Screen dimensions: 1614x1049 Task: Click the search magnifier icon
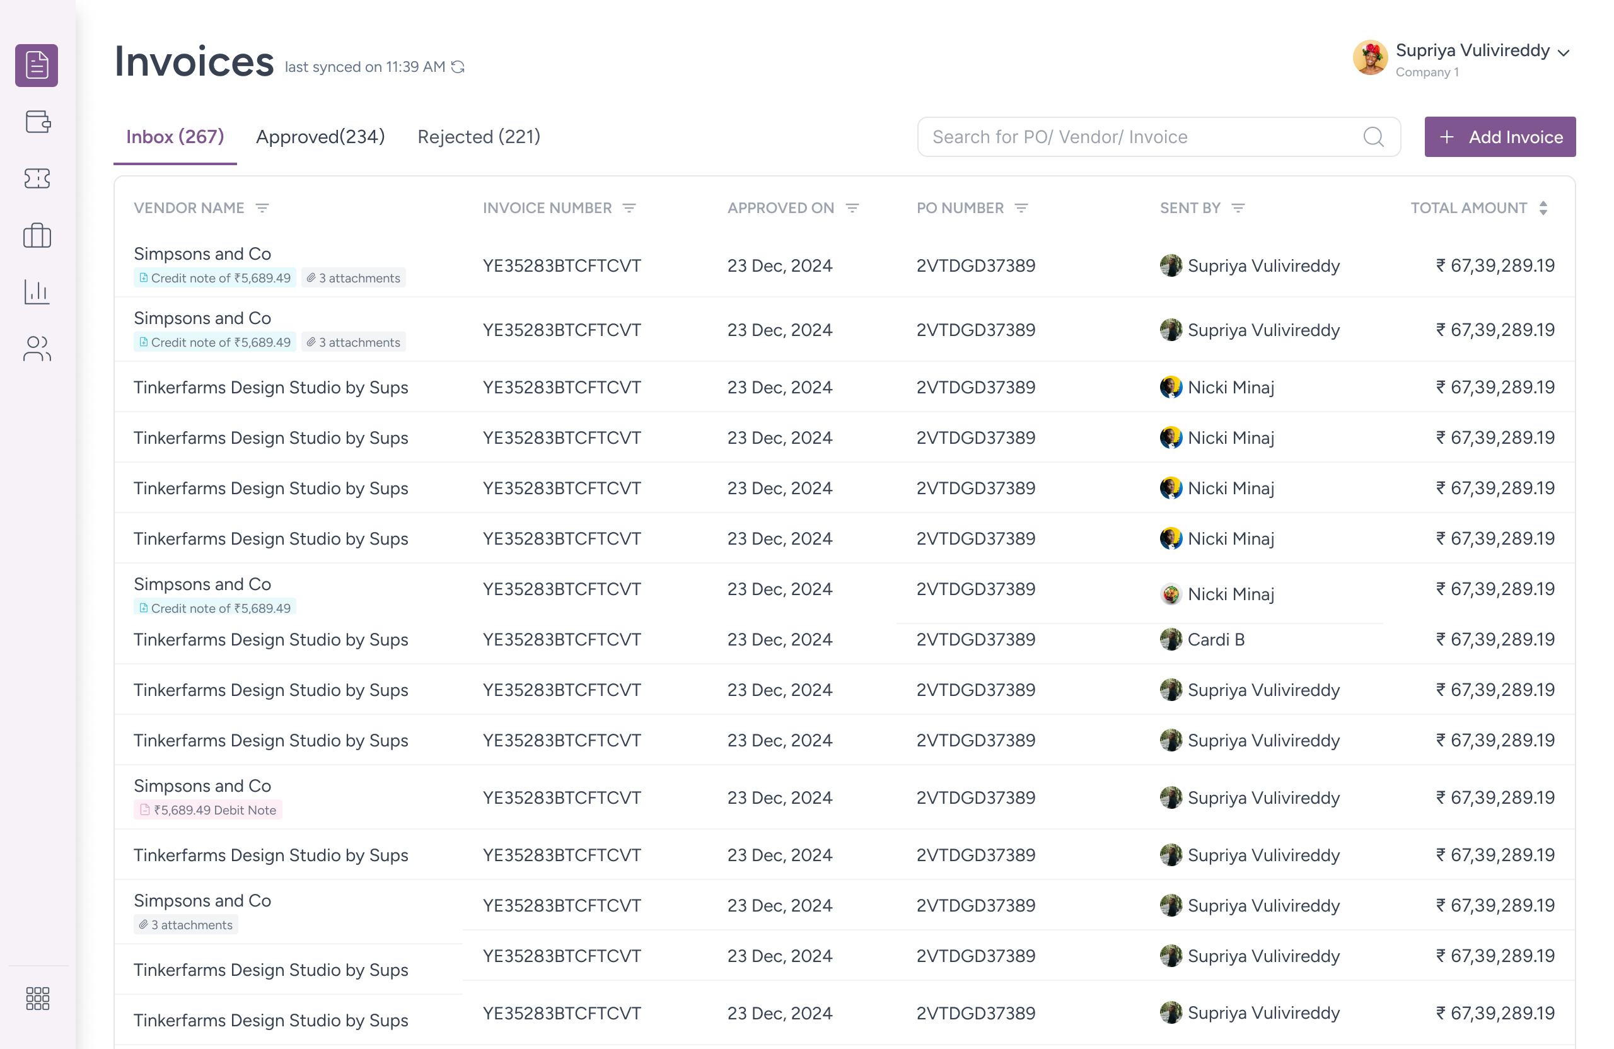click(x=1373, y=137)
